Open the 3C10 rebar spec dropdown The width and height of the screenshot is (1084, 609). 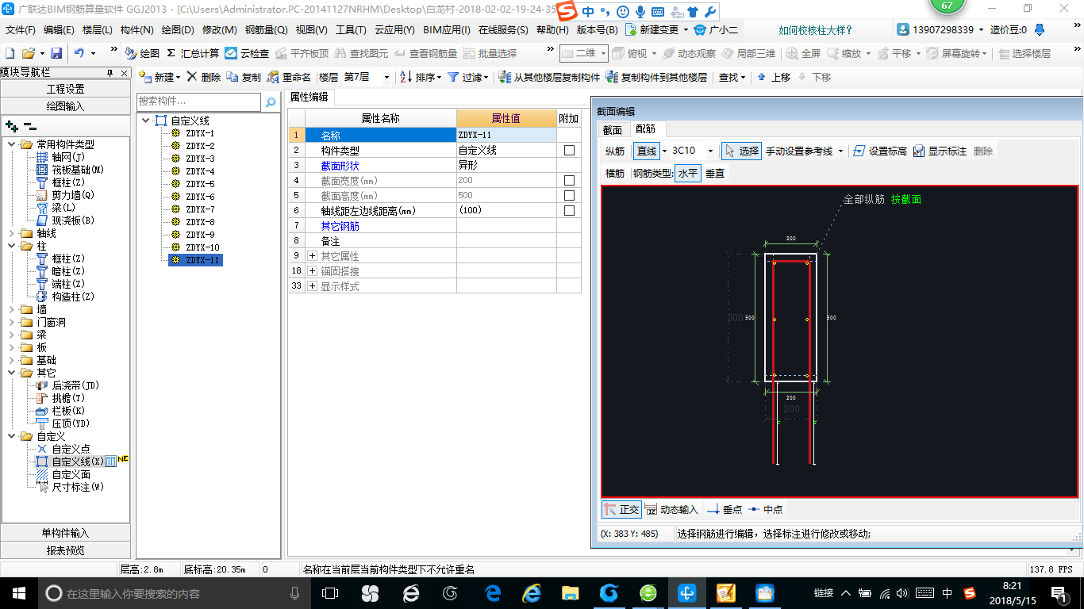[x=710, y=151]
